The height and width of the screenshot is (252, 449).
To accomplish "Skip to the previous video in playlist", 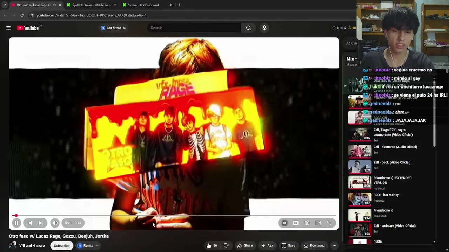I will [x=29, y=223].
